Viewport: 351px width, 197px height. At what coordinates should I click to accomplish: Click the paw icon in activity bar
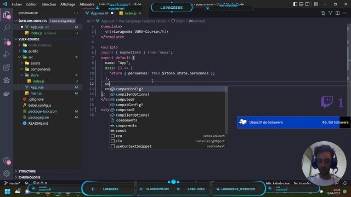(7, 80)
